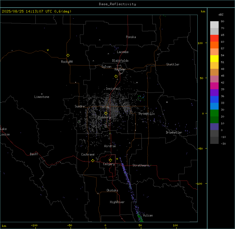Click the yellow V marker northwest of RockyMH

point(48,50)
